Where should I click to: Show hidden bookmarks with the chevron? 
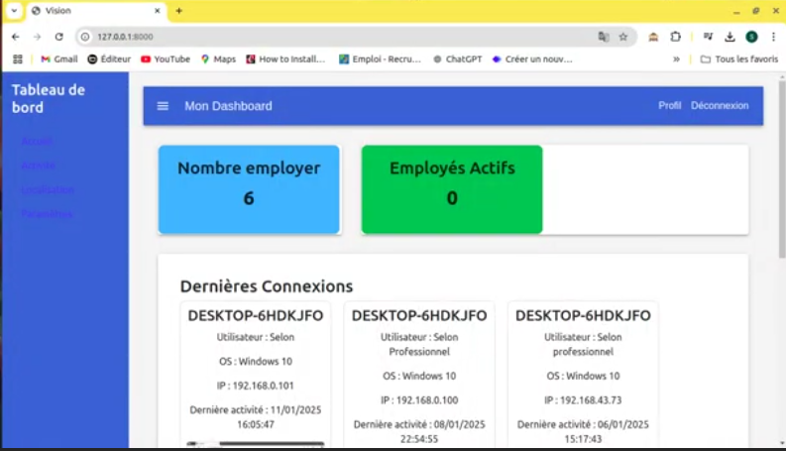(x=676, y=59)
